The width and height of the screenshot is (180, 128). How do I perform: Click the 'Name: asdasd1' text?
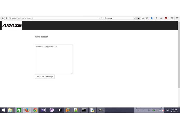point(41,37)
